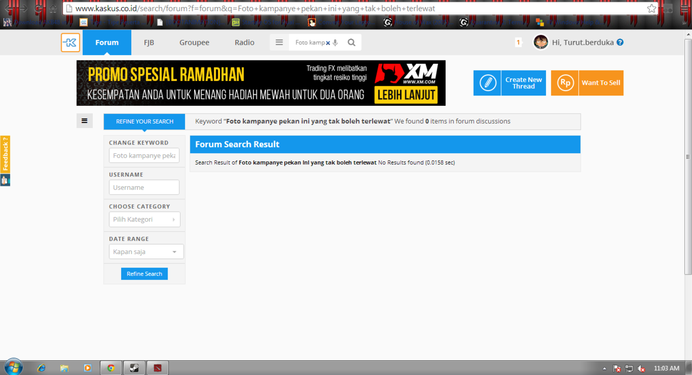Screen dimensions: 692x375
Task: Click the Forum Search Result header
Action: (385, 144)
